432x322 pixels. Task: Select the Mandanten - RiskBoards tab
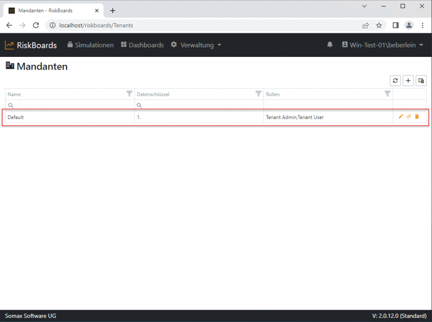(54, 11)
